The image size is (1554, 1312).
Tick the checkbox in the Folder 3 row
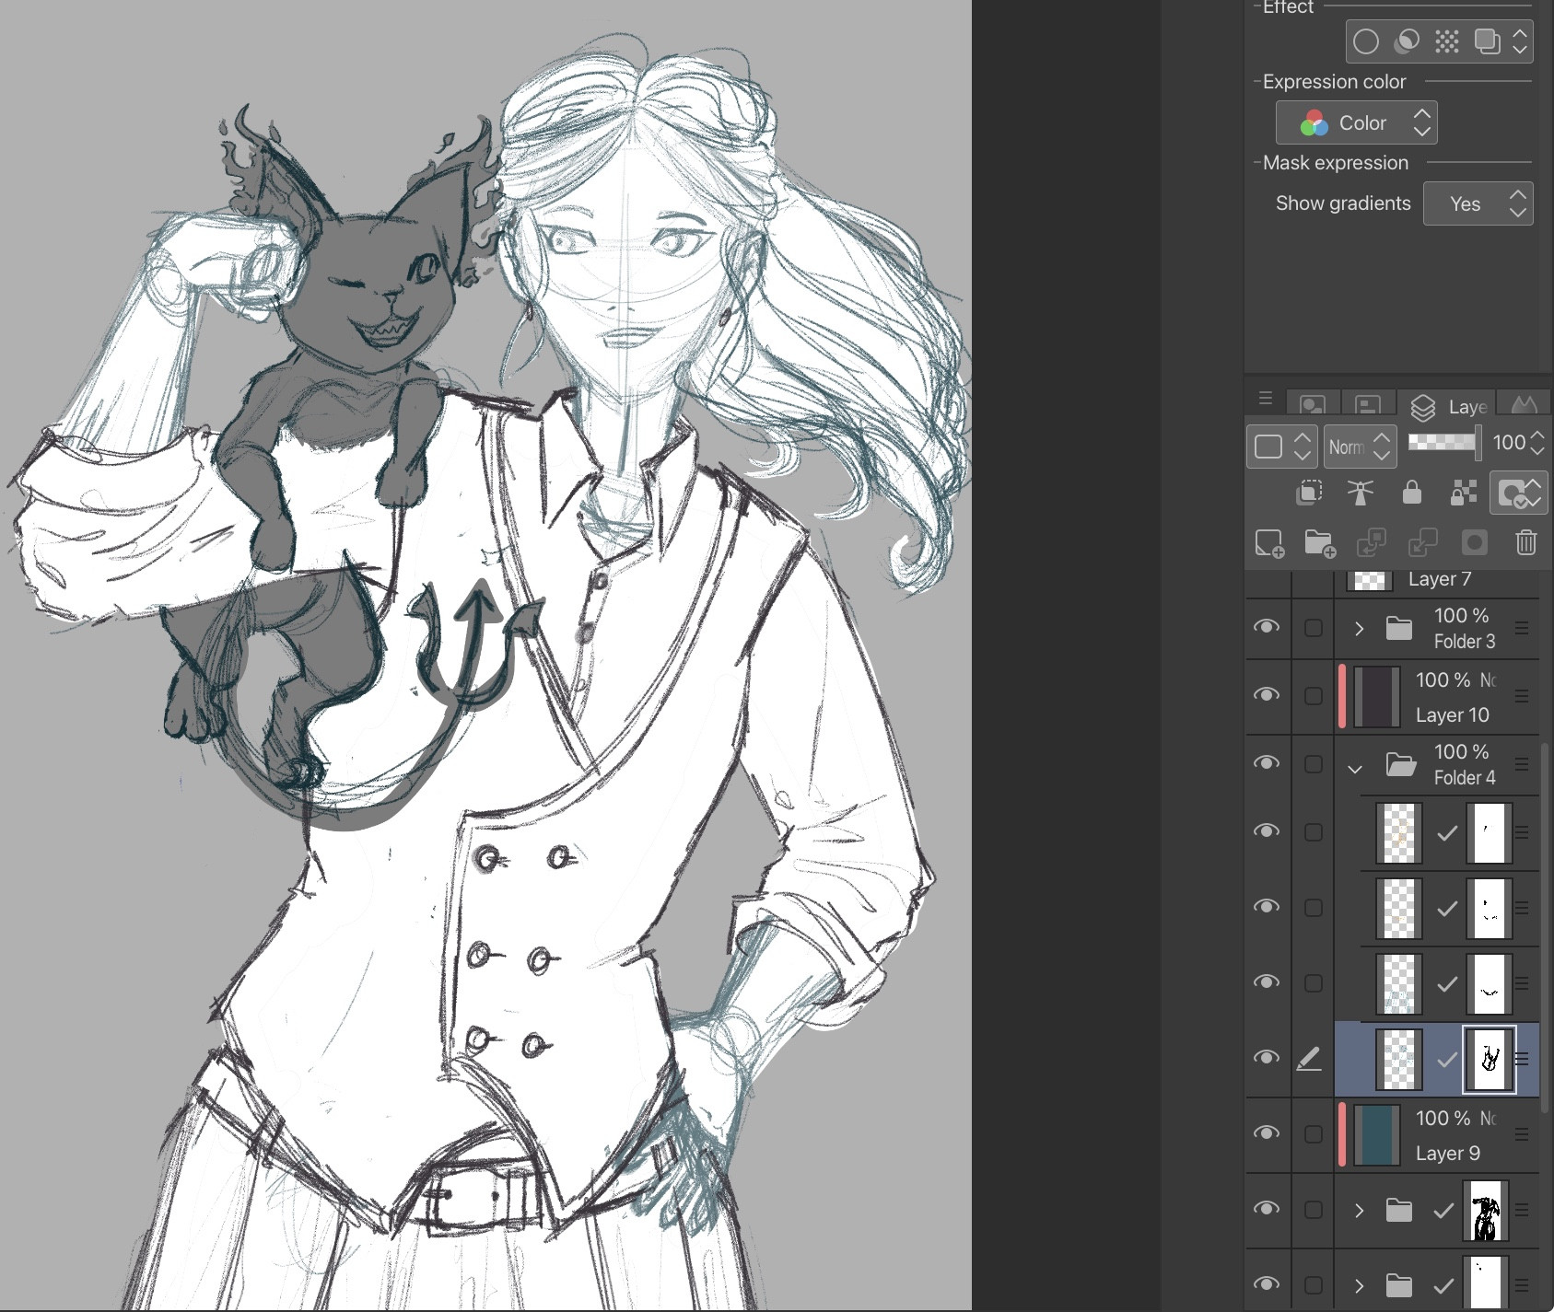pos(1314,629)
